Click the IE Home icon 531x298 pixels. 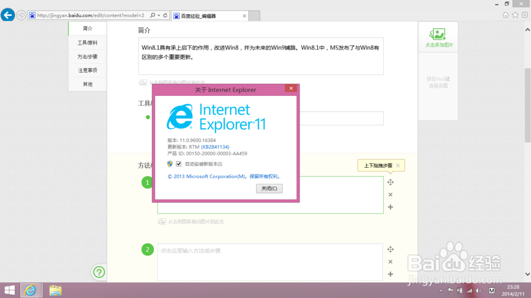(x=506, y=15)
